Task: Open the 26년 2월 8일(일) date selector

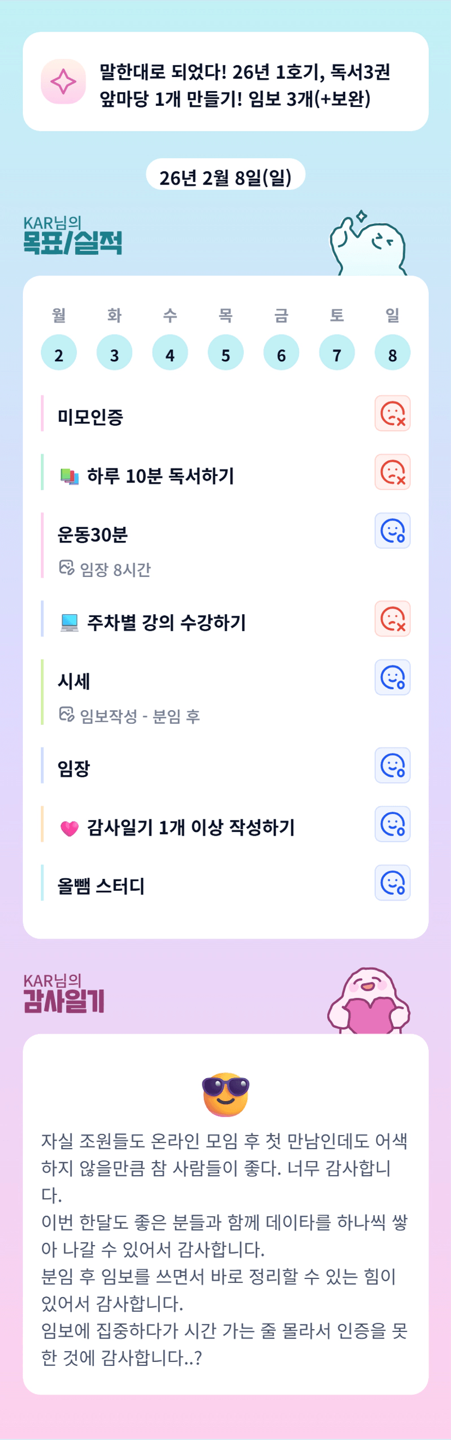Action: 226,177
